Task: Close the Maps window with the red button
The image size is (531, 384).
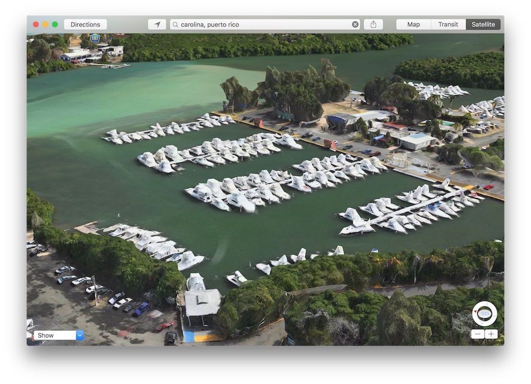Action: click(x=36, y=24)
